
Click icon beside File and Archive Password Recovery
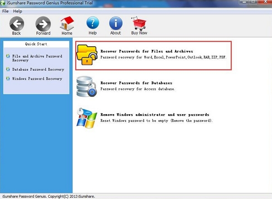tap(8, 56)
